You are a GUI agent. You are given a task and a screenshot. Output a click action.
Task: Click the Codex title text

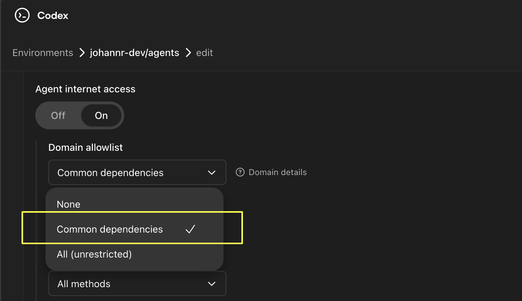click(53, 16)
